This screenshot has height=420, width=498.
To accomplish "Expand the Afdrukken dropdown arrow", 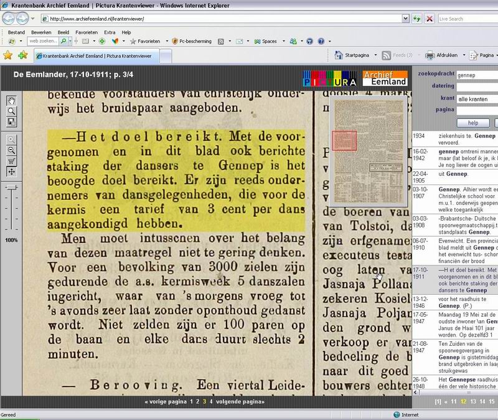I will [464, 55].
